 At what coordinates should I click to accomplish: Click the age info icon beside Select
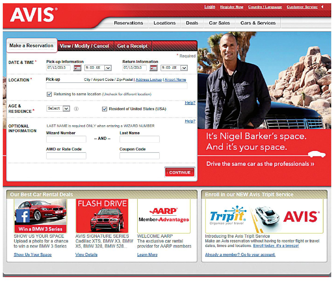76,109
